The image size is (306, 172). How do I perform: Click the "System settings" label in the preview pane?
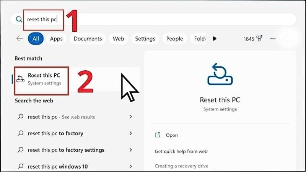point(220,109)
